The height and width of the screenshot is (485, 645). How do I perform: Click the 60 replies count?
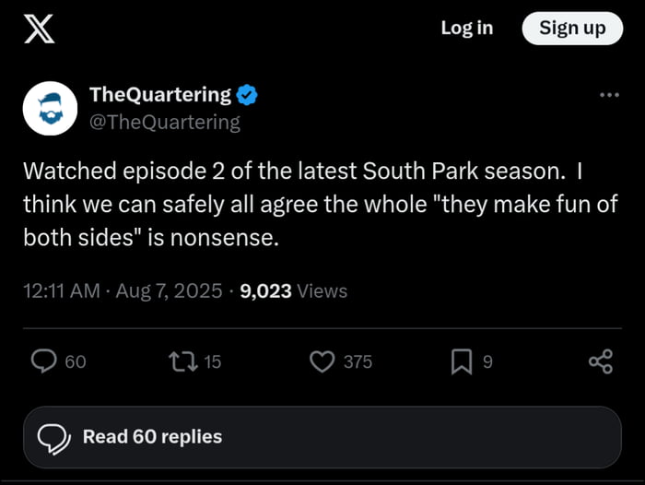pyautogui.click(x=76, y=362)
